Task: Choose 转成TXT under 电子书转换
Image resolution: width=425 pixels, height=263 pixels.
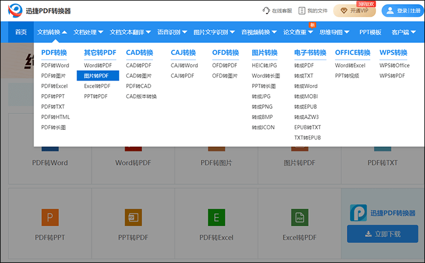Action: coord(304,75)
